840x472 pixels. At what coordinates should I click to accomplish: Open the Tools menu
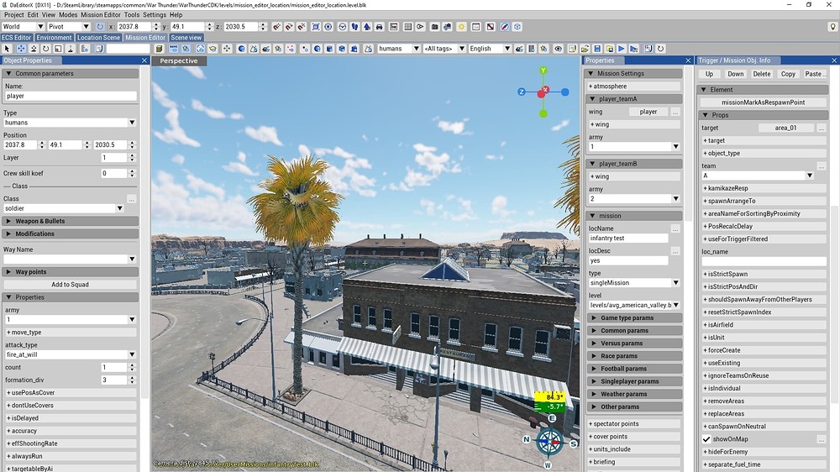pyautogui.click(x=131, y=15)
